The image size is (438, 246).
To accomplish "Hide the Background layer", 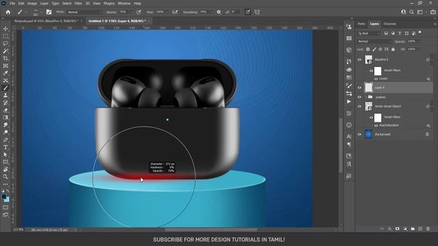I will (359, 135).
